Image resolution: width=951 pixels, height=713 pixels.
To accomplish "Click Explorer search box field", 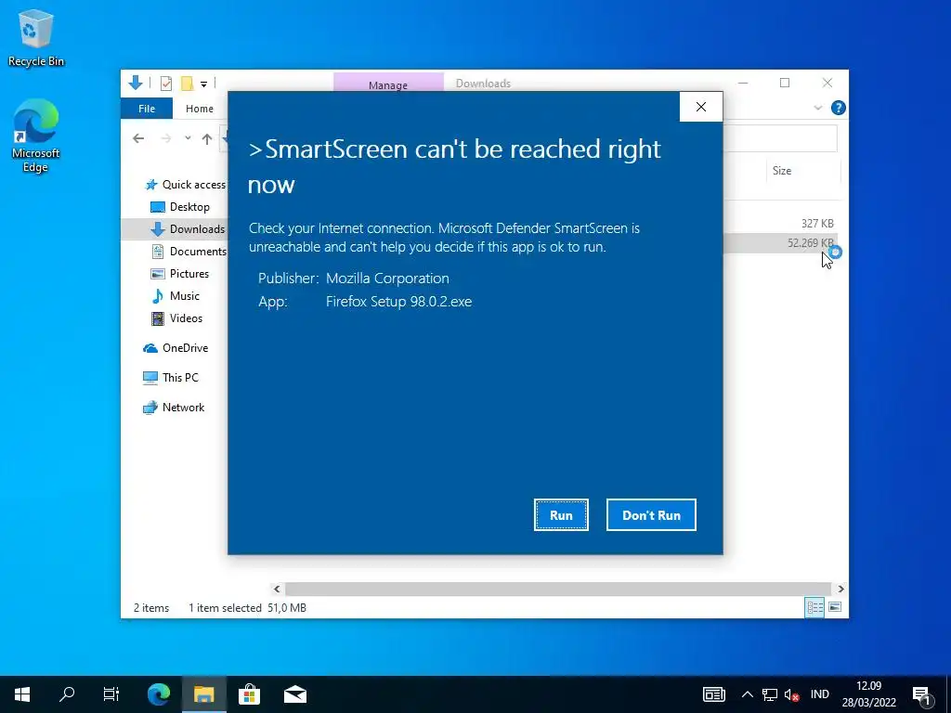I will click(x=780, y=139).
